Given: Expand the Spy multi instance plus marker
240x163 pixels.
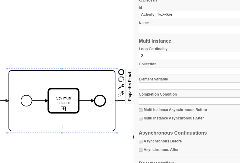Looking at the screenshot, I should coord(63,109).
